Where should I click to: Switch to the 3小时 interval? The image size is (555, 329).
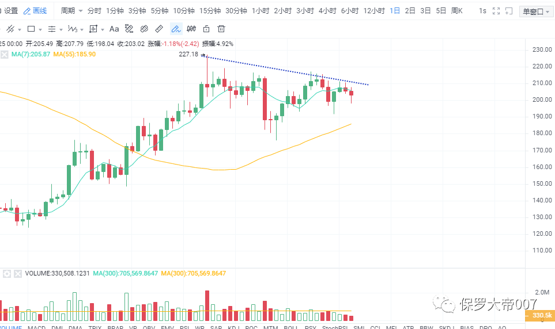coord(305,11)
